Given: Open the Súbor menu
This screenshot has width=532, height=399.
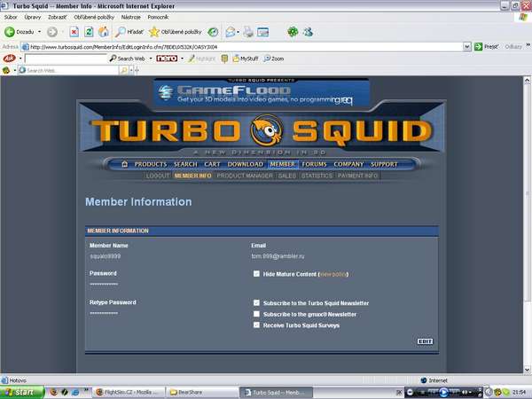Looking at the screenshot, I should click(x=11, y=17).
